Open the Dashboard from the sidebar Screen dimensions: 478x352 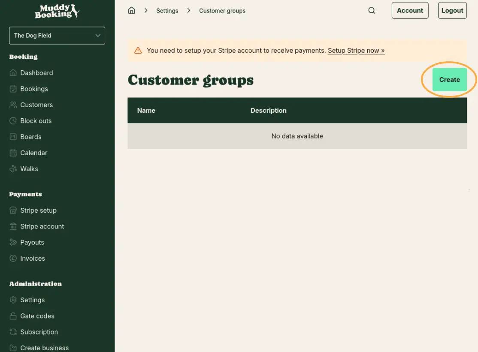[x=36, y=72]
